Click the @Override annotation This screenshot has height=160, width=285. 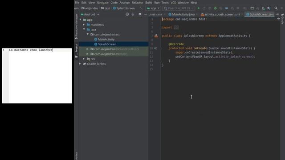[176, 44]
